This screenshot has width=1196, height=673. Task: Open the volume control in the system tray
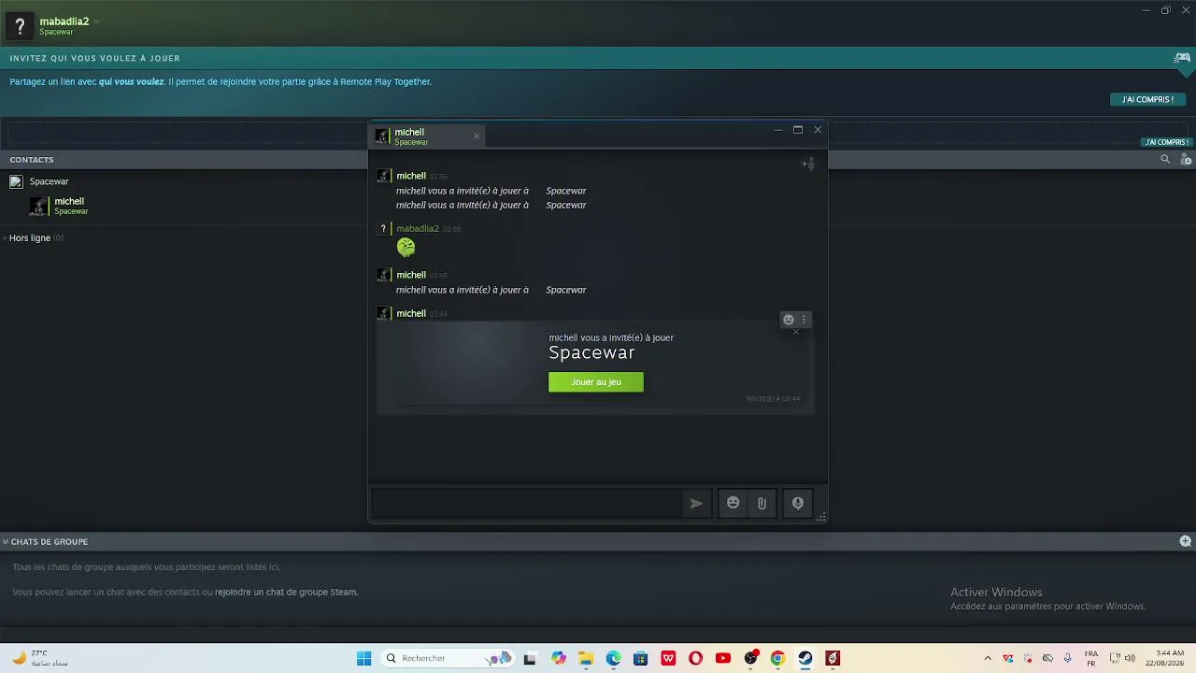[x=1130, y=658]
